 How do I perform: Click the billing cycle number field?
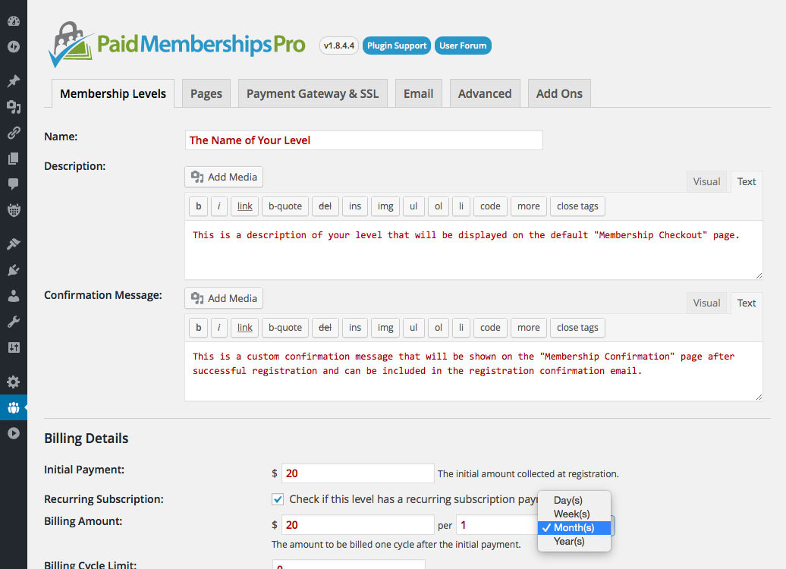pyautogui.click(x=496, y=525)
